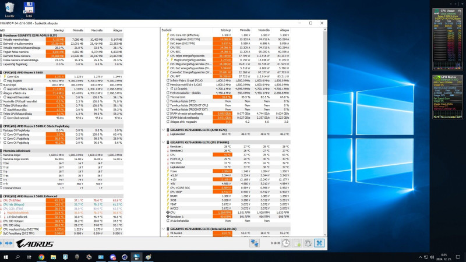Select the CPU VCORE SOC row
This screenshot has height=262, width=466.
[226, 187]
